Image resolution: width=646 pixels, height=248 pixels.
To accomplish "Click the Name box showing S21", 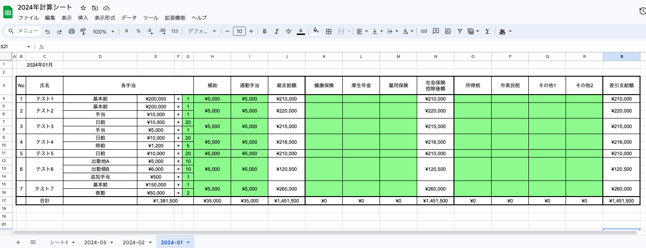I will pos(13,47).
